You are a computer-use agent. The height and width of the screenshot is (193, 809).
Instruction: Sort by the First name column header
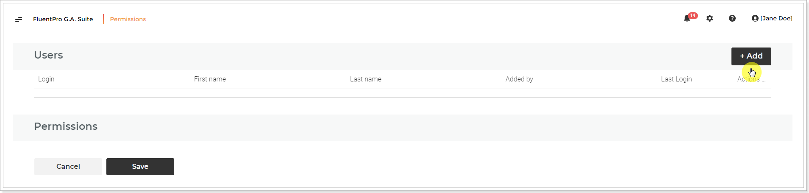[210, 79]
